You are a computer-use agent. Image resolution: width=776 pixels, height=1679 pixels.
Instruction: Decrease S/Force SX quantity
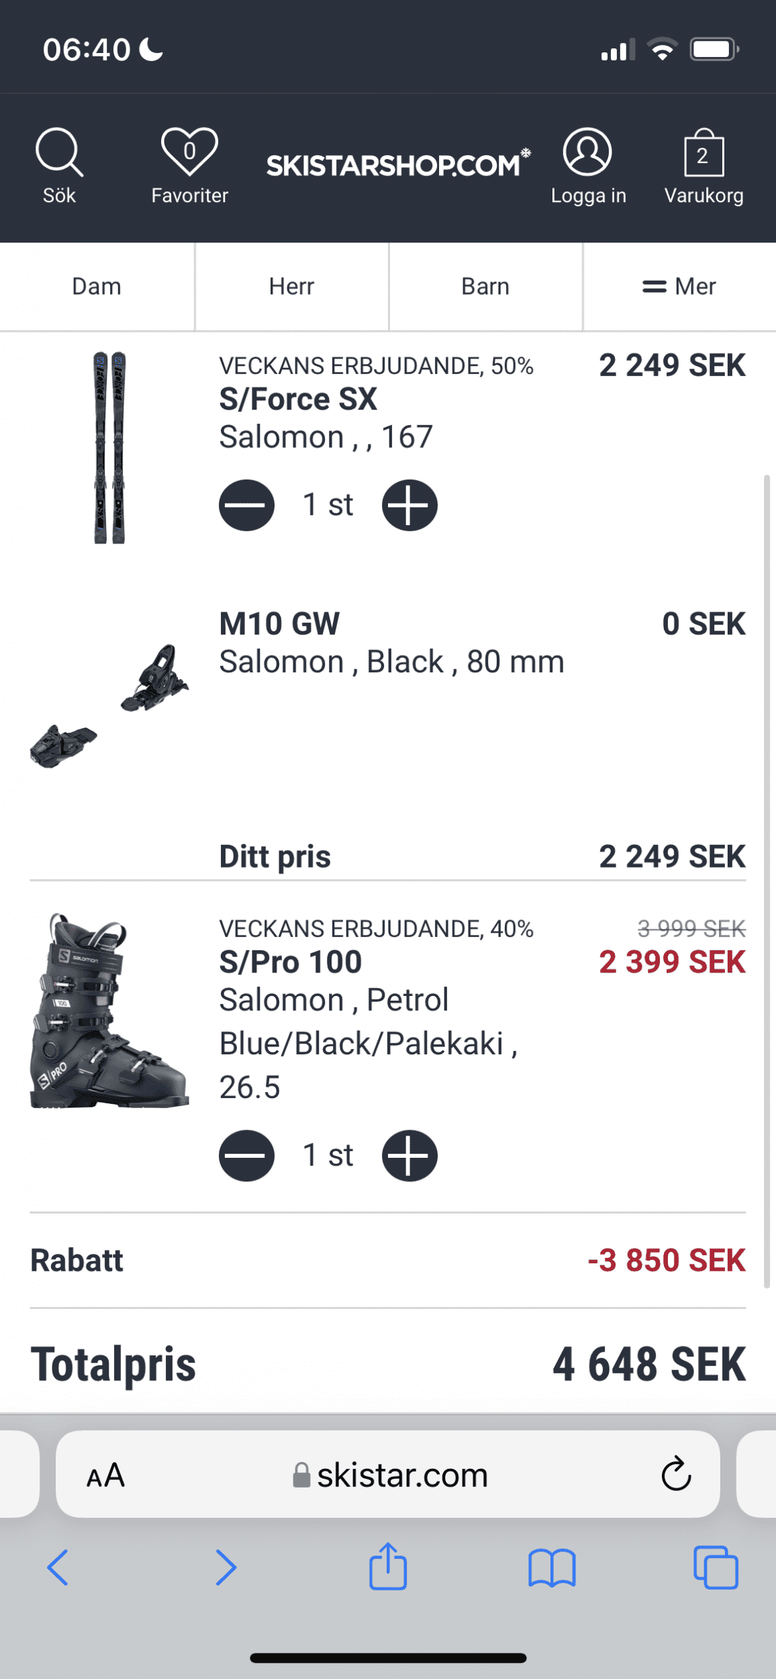(x=246, y=505)
